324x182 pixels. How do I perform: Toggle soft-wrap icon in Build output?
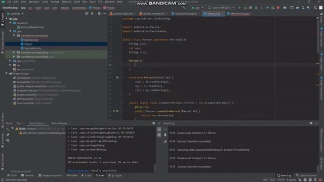click(x=159, y=129)
